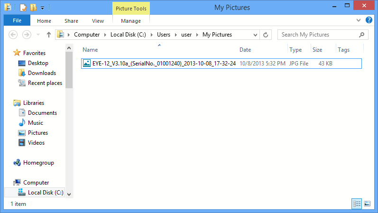Expand the arrow after Local Disk (C:) breadcrumb
This screenshot has height=213, width=378.
152,35
